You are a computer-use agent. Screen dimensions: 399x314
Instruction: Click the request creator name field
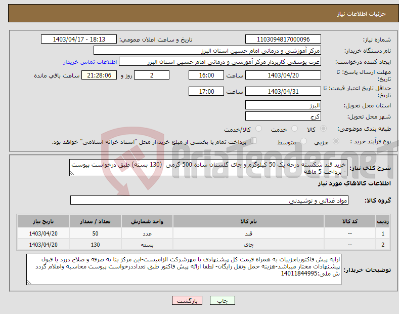[x=220, y=62]
